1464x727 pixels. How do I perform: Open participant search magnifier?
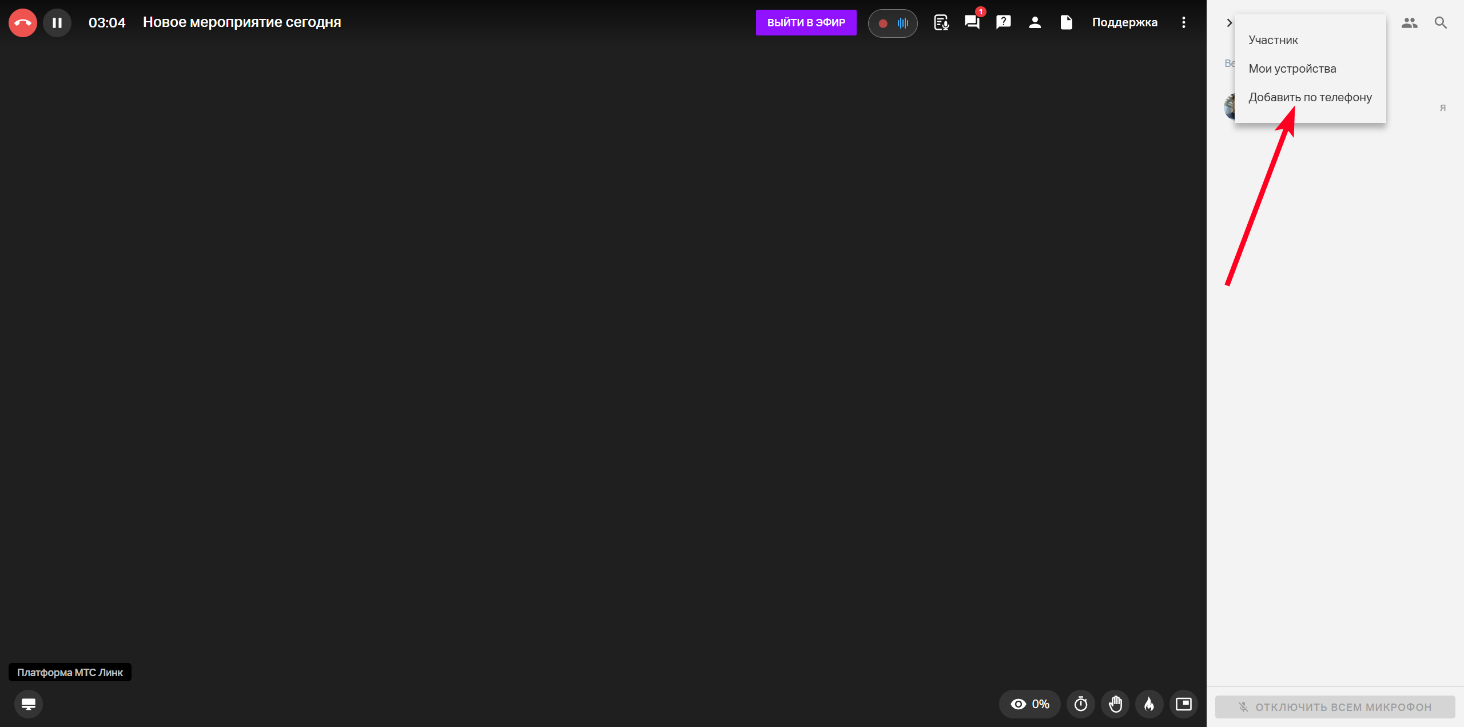1441,23
